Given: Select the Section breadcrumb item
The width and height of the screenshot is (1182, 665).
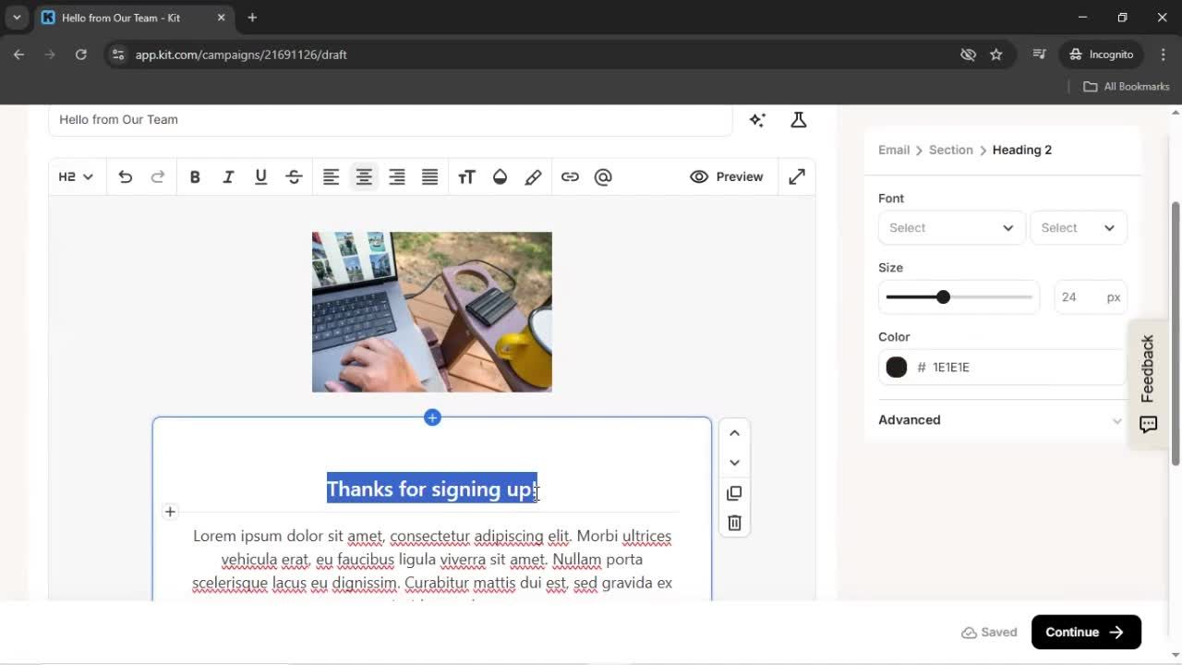Looking at the screenshot, I should (950, 150).
